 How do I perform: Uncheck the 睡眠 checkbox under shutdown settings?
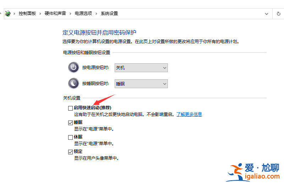(x=70, y=123)
